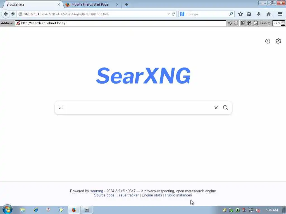Click the SearXNG info/about icon

pyautogui.click(x=267, y=41)
